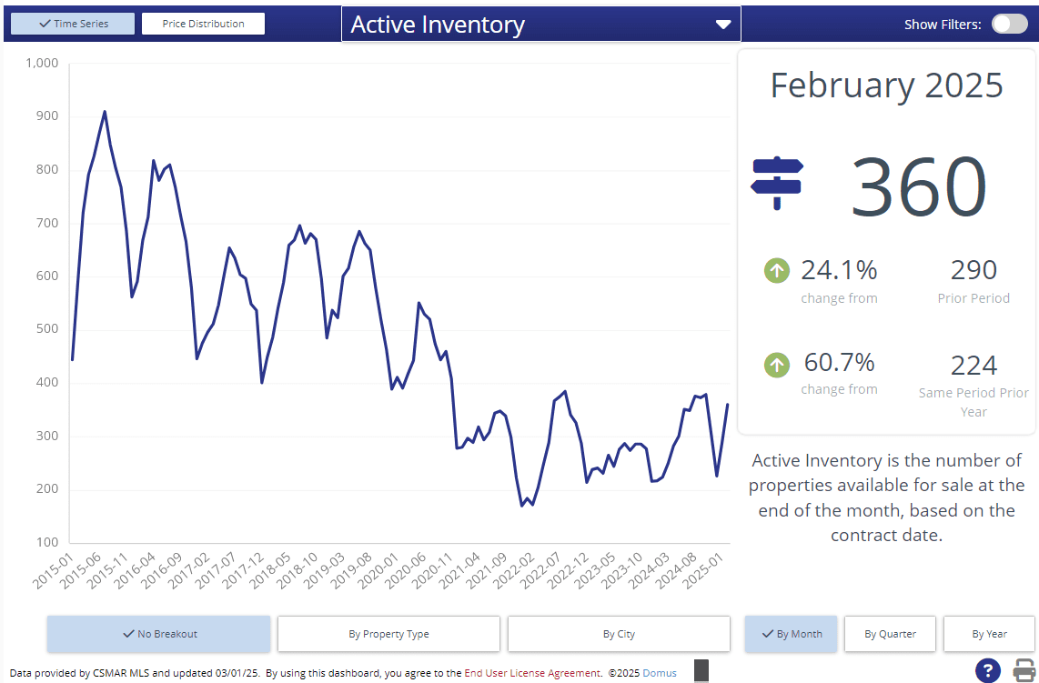This screenshot has height=683, width=1039.
Task: Click the dark gray rectangle icon in footer
Action: (x=701, y=671)
